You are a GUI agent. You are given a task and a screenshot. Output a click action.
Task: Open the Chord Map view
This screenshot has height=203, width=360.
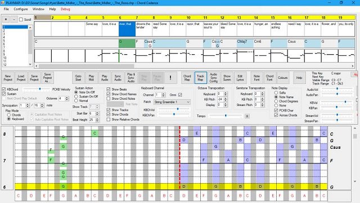coord(187,78)
